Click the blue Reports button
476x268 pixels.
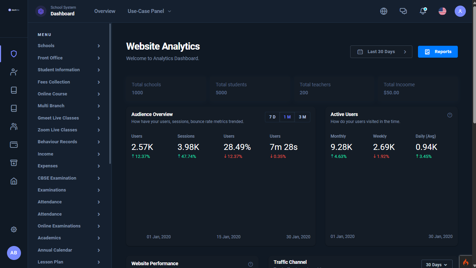tap(438, 52)
